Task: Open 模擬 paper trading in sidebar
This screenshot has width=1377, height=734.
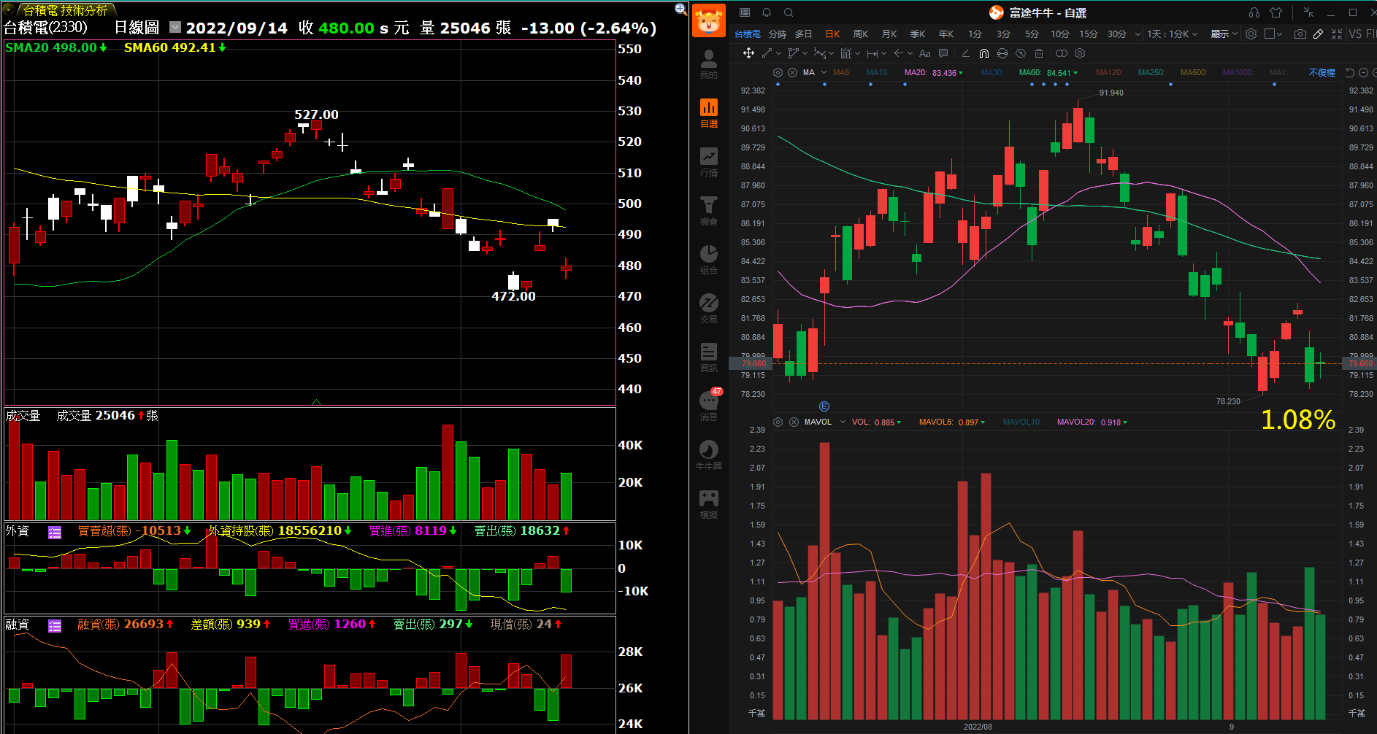Action: (709, 504)
